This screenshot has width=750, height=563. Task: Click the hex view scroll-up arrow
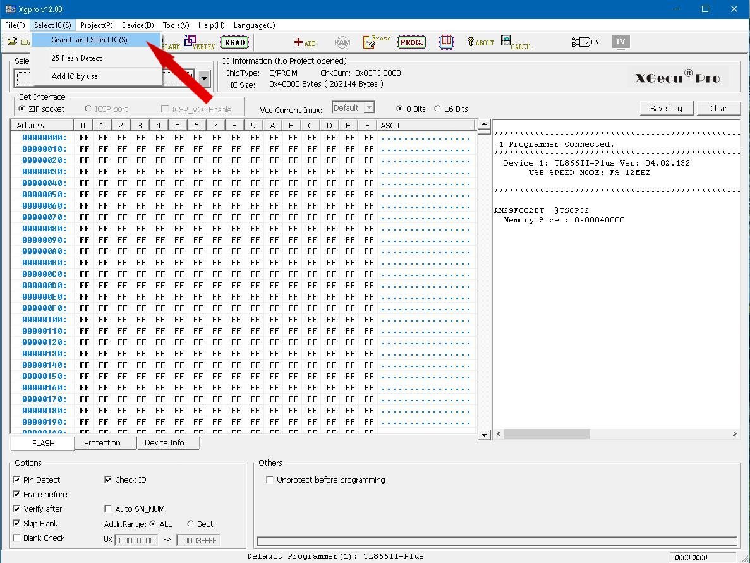(x=484, y=124)
